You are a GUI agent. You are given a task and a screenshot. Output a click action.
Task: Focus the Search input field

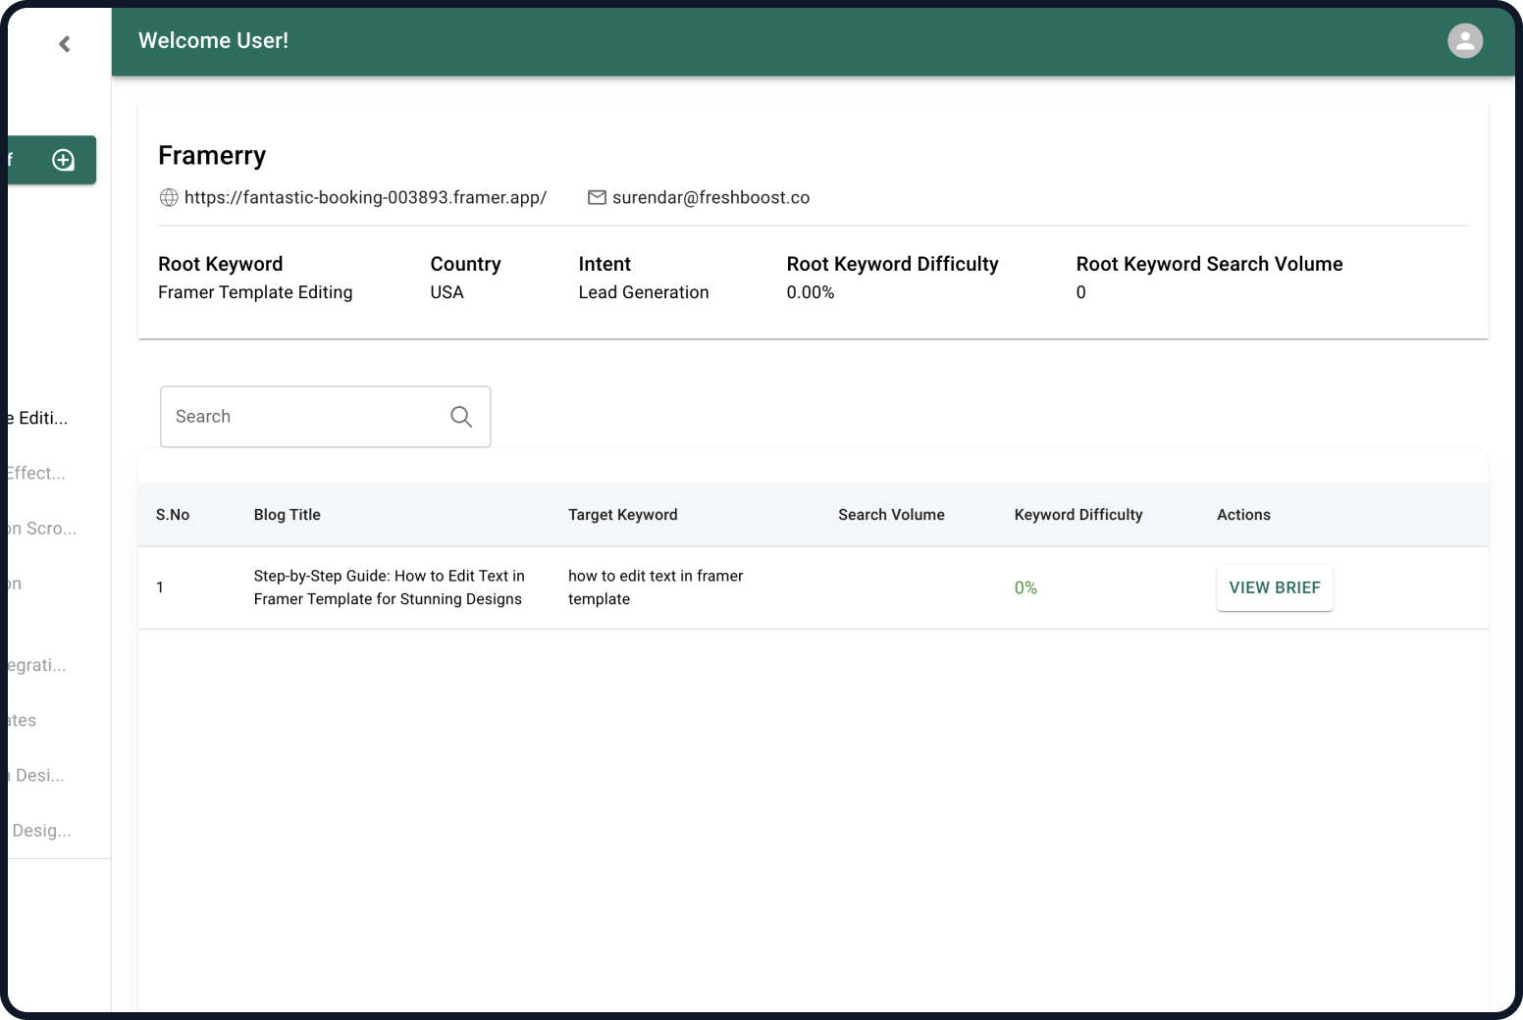325,417
